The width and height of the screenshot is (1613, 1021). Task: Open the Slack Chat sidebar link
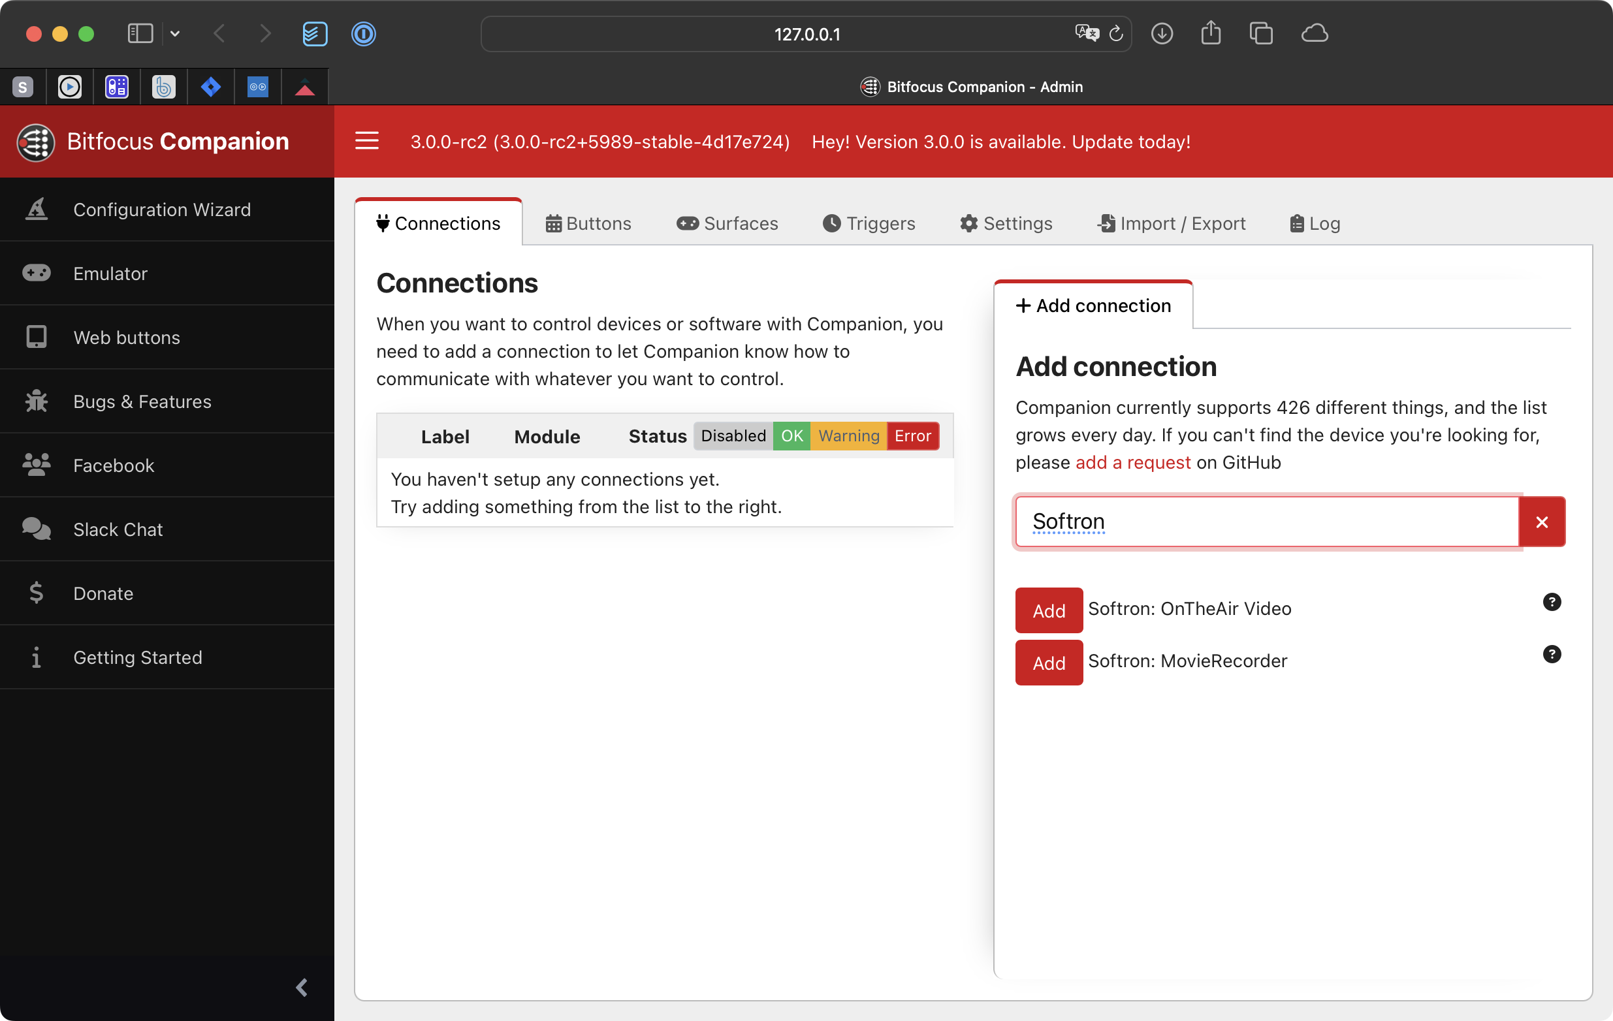tap(167, 529)
